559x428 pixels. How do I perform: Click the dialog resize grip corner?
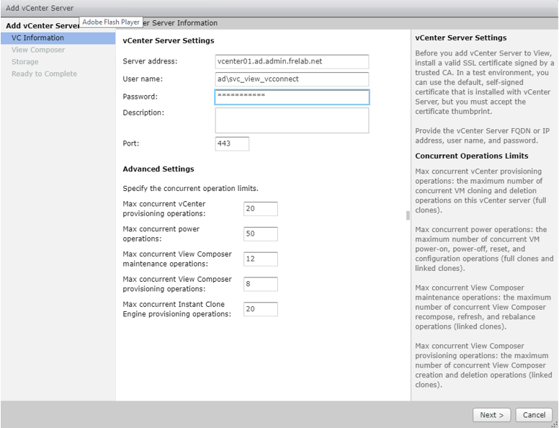pyautogui.click(x=554, y=424)
